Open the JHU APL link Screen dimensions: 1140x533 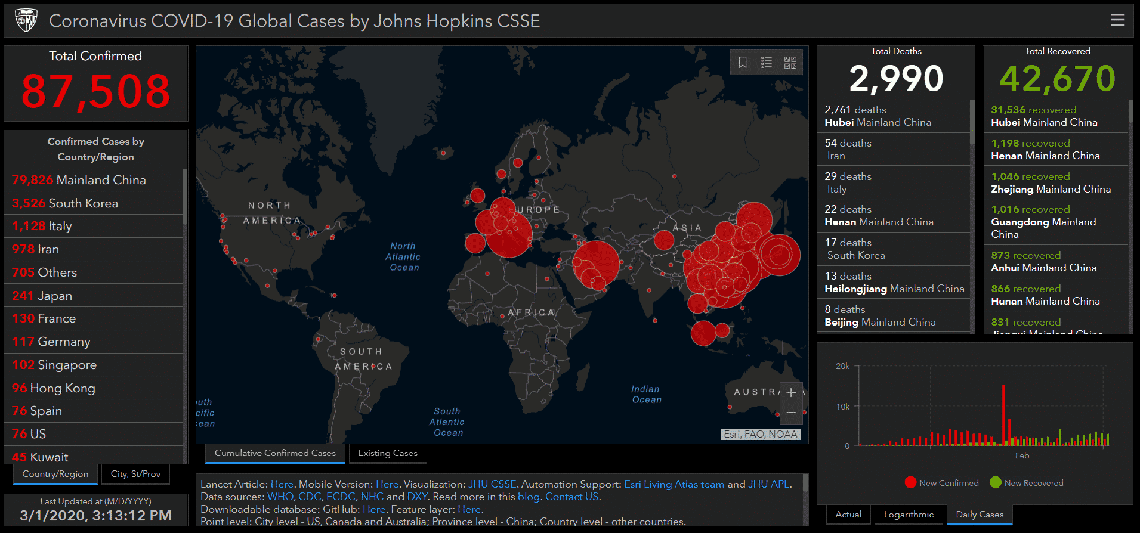coord(768,484)
